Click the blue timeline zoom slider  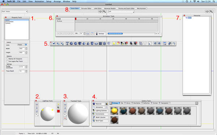click(115, 34)
